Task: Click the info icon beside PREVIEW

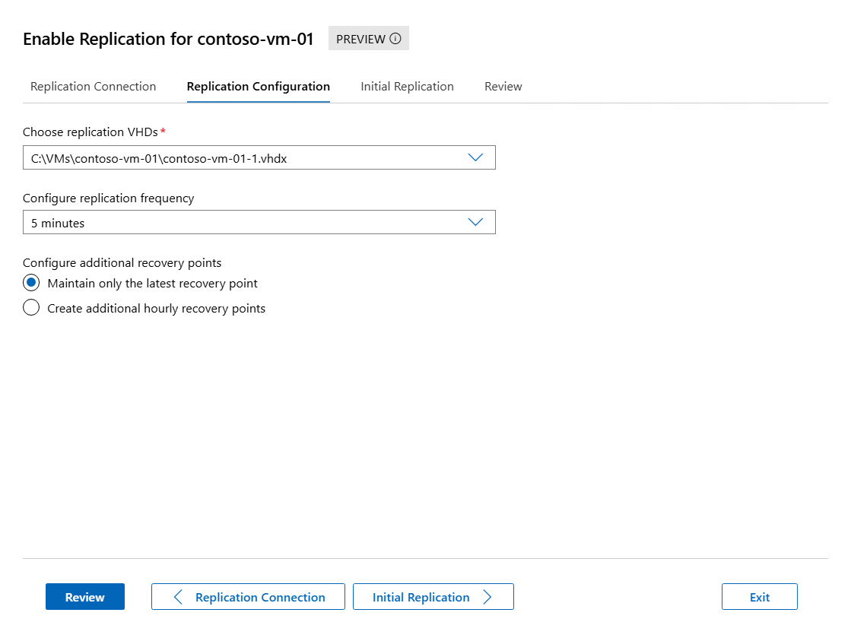Action: [x=395, y=39]
